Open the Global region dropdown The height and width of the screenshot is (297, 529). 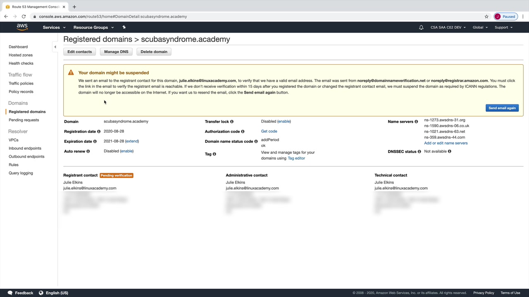[x=480, y=28]
